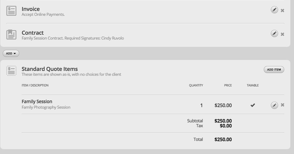Edit the Invoice with pencil icon

pos(274,10)
